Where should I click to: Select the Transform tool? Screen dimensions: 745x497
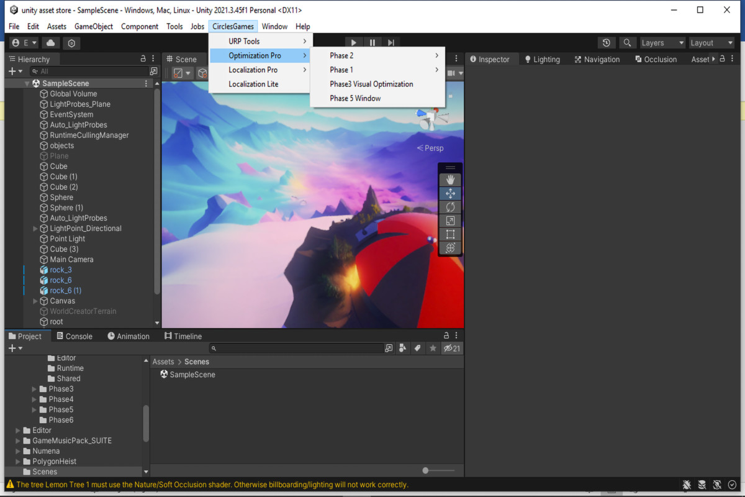click(451, 248)
